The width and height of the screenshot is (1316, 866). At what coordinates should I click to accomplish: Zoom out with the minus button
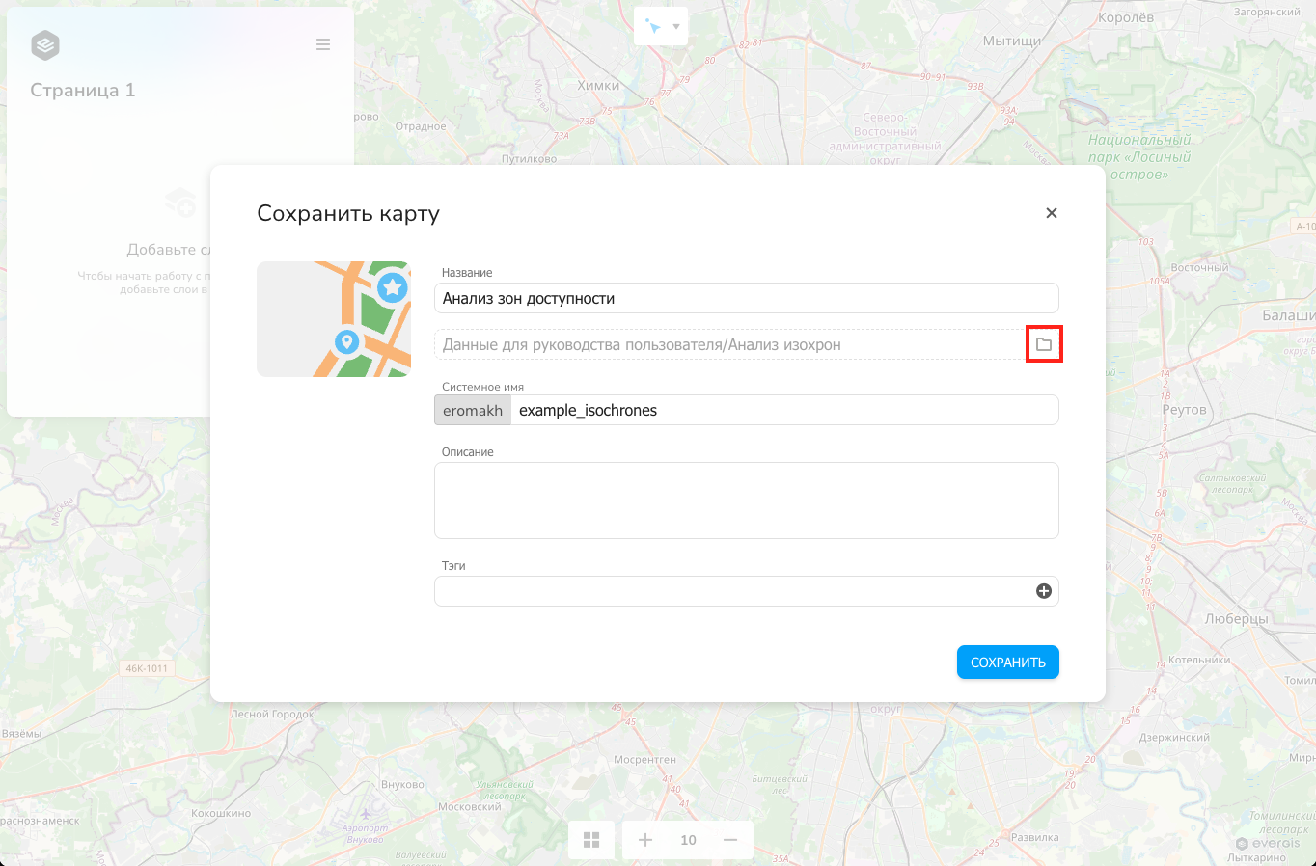click(x=730, y=840)
